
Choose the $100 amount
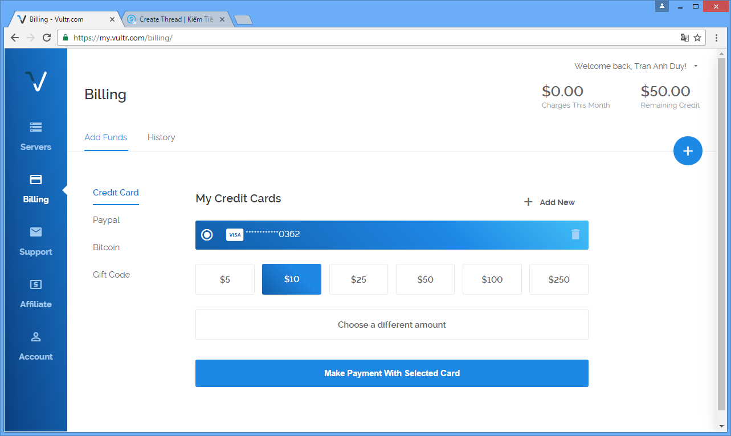click(492, 279)
